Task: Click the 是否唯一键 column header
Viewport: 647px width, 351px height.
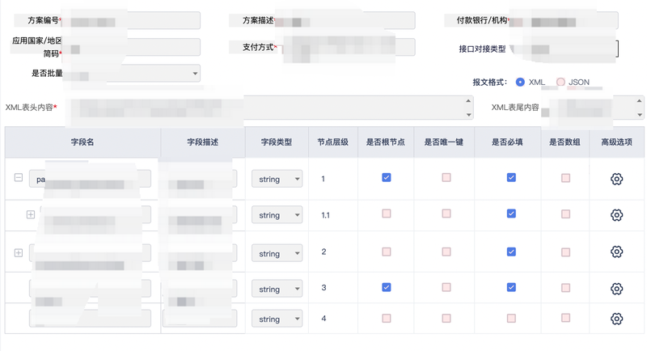Action: pyautogui.click(x=444, y=142)
